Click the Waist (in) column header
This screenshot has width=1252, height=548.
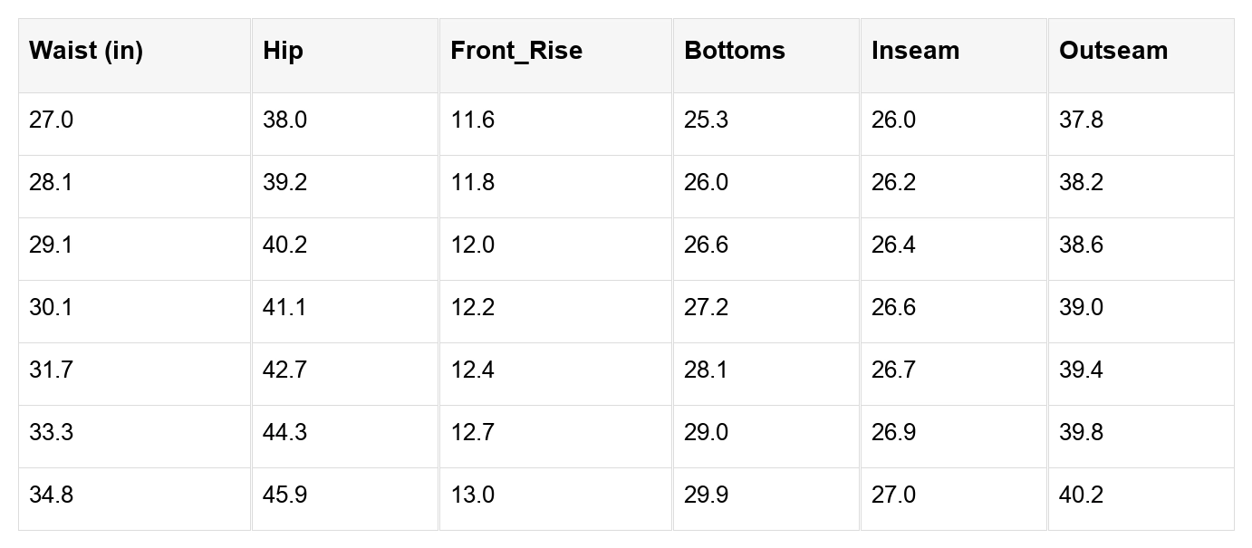click(x=134, y=55)
